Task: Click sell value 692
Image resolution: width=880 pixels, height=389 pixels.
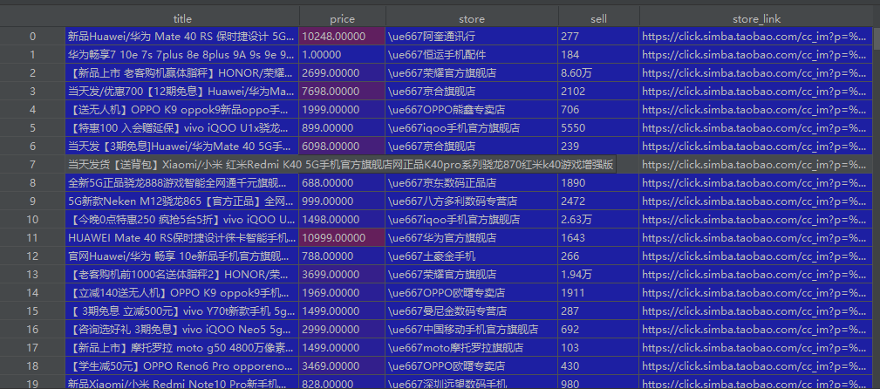Action: [599, 330]
